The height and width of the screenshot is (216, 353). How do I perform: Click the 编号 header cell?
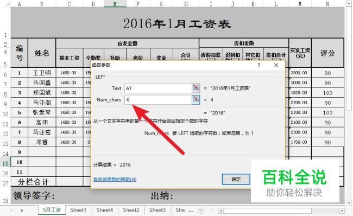coord(20,53)
